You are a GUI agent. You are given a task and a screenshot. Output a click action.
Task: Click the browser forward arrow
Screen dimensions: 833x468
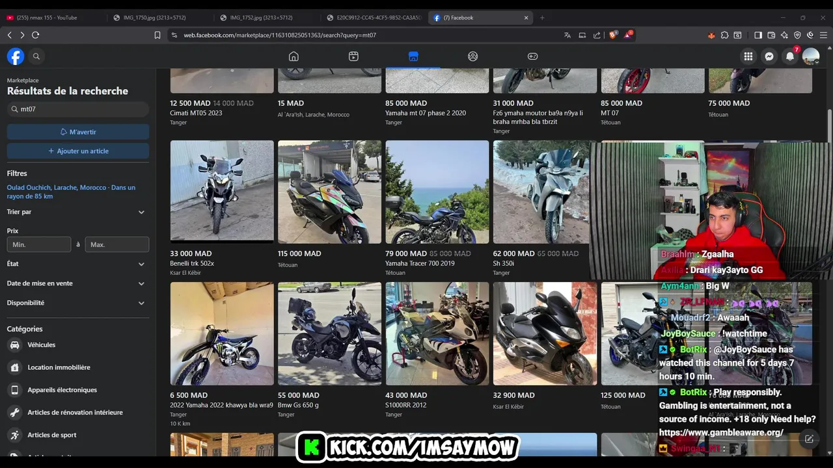click(22, 35)
